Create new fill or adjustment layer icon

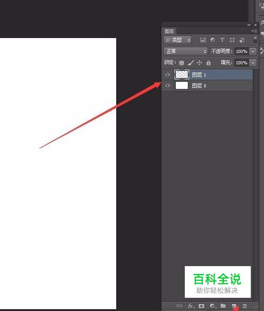[x=212, y=306]
